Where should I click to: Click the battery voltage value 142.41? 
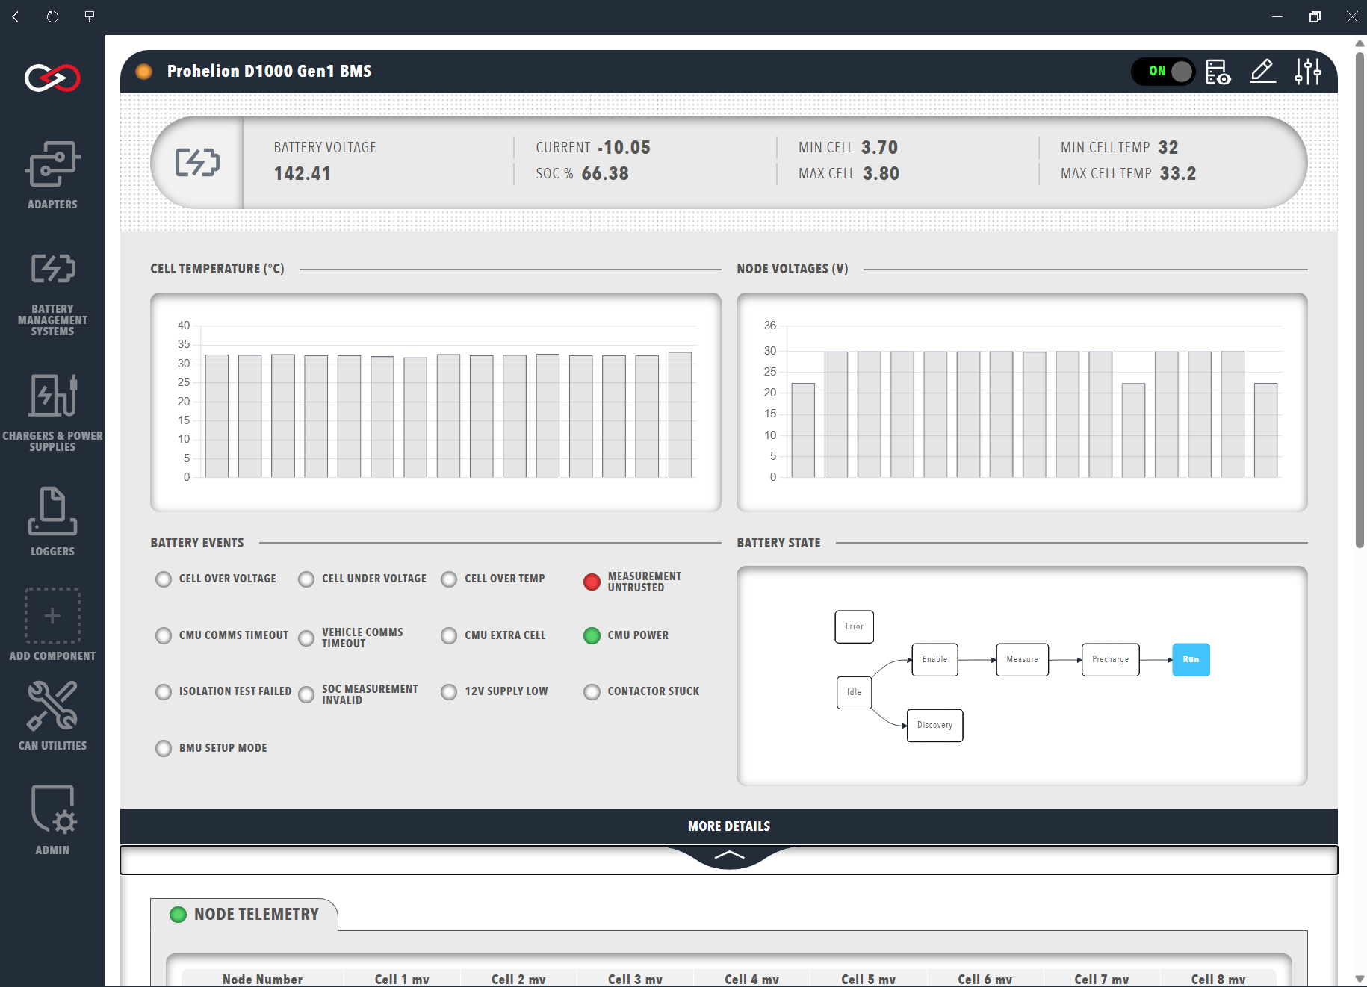pyautogui.click(x=302, y=174)
